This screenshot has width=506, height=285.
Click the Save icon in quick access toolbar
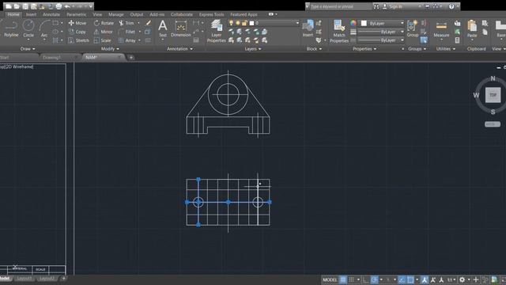[25, 6]
